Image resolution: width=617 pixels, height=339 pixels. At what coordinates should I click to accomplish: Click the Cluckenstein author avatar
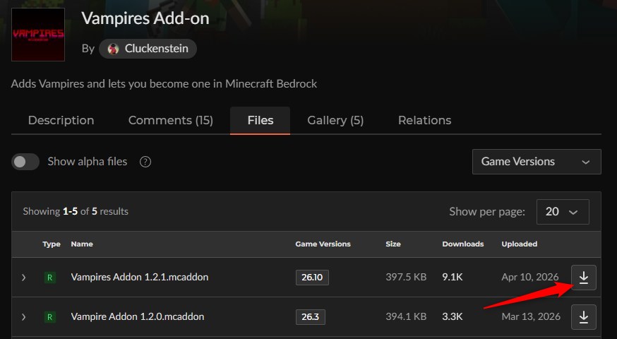(x=114, y=49)
